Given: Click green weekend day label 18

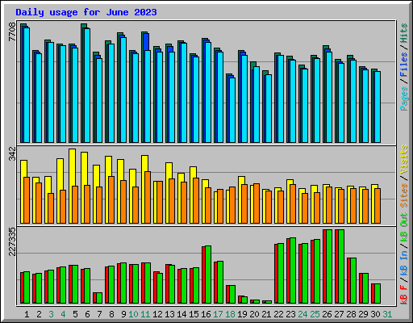Looking at the screenshot, I should click(230, 314).
